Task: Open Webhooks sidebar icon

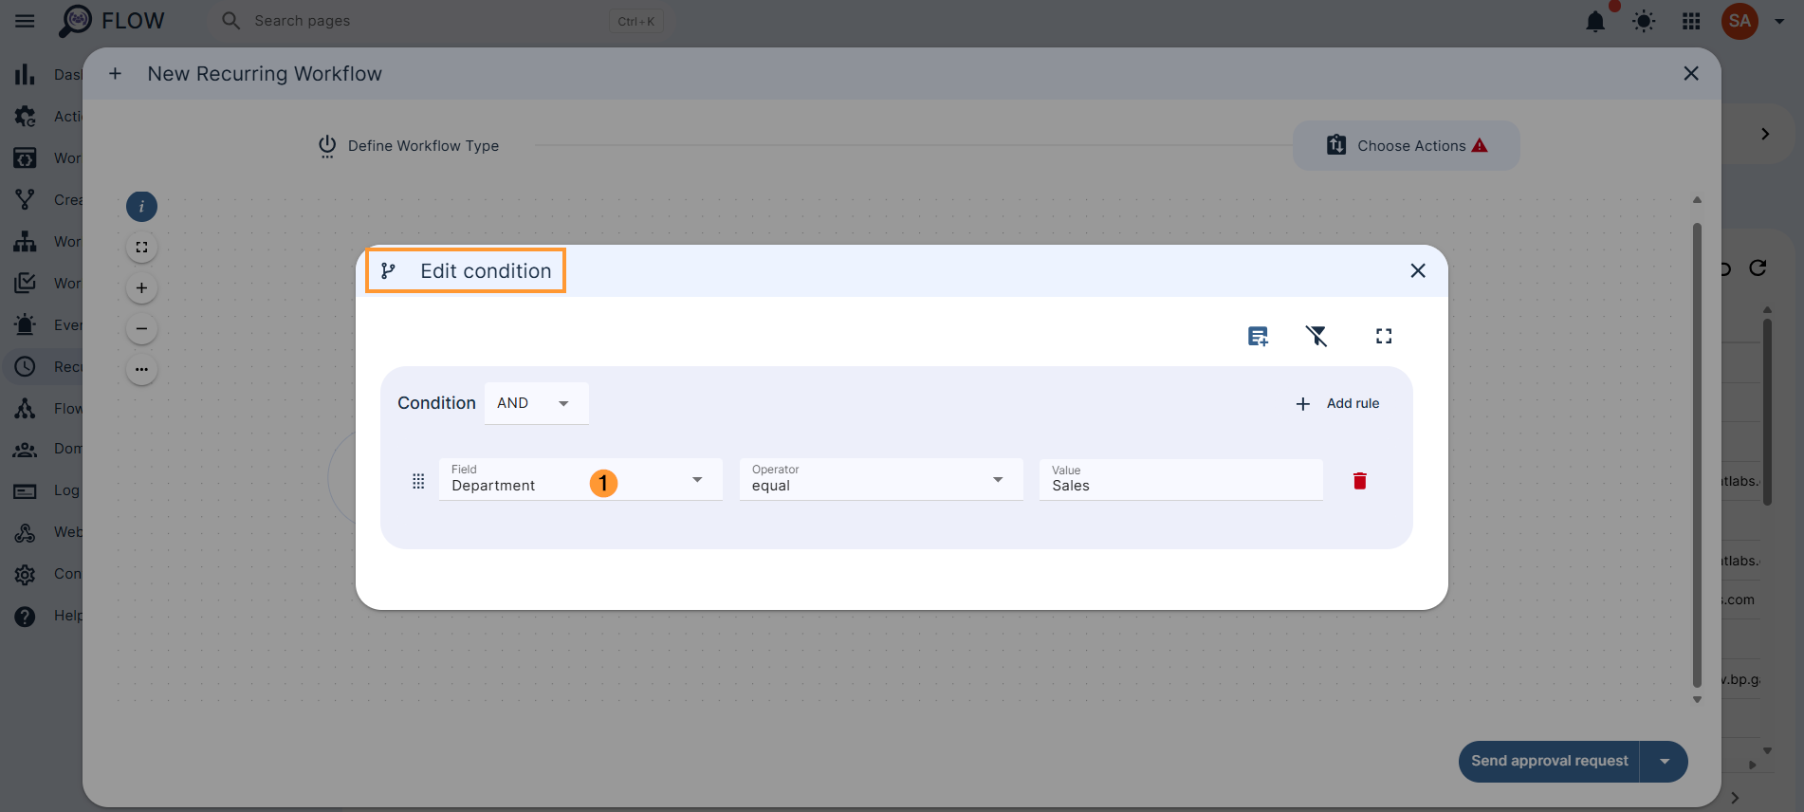Action: click(25, 532)
